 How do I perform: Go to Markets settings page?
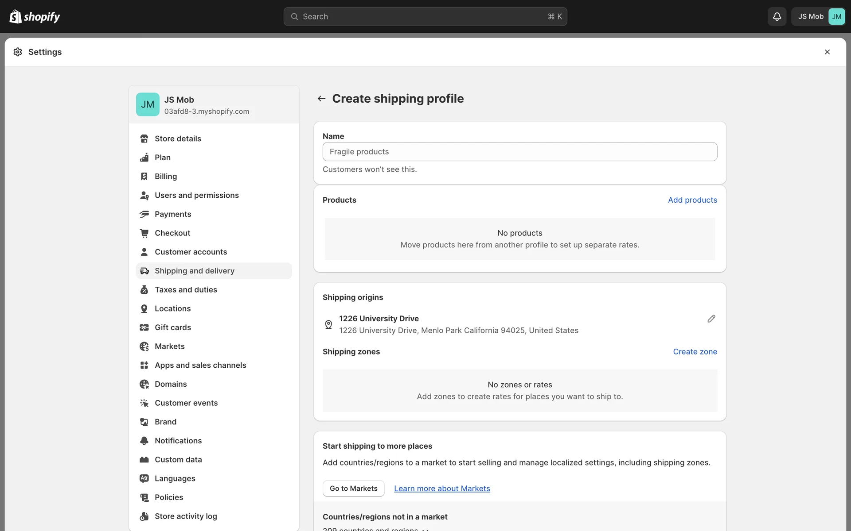coord(169,346)
